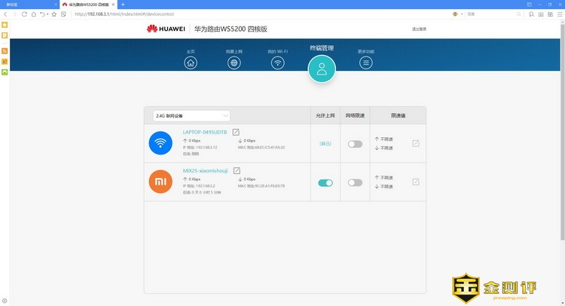565x306 pixels.
Task: Edit the MIX2S-xiaomishouji device name
Action: (237, 171)
